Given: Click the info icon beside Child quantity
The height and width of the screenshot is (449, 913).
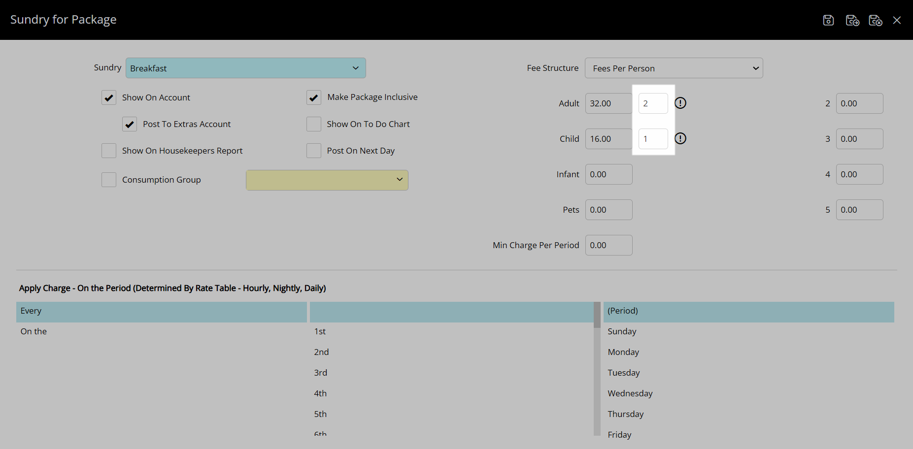Looking at the screenshot, I should (680, 138).
